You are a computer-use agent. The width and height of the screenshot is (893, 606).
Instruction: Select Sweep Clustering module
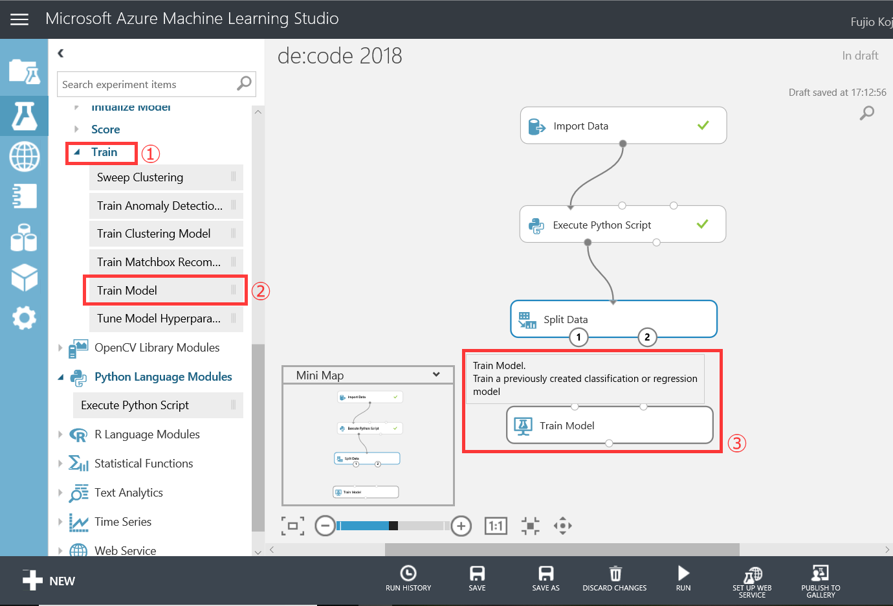pos(166,177)
